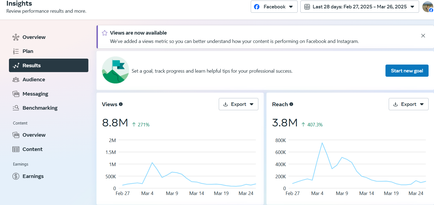Screen dimensions: 434x205
Task: Click the Overview network icon in sidebar
Action: coord(16,37)
